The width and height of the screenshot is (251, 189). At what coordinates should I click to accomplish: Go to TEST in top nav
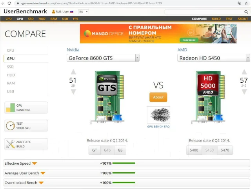(x=229, y=19)
